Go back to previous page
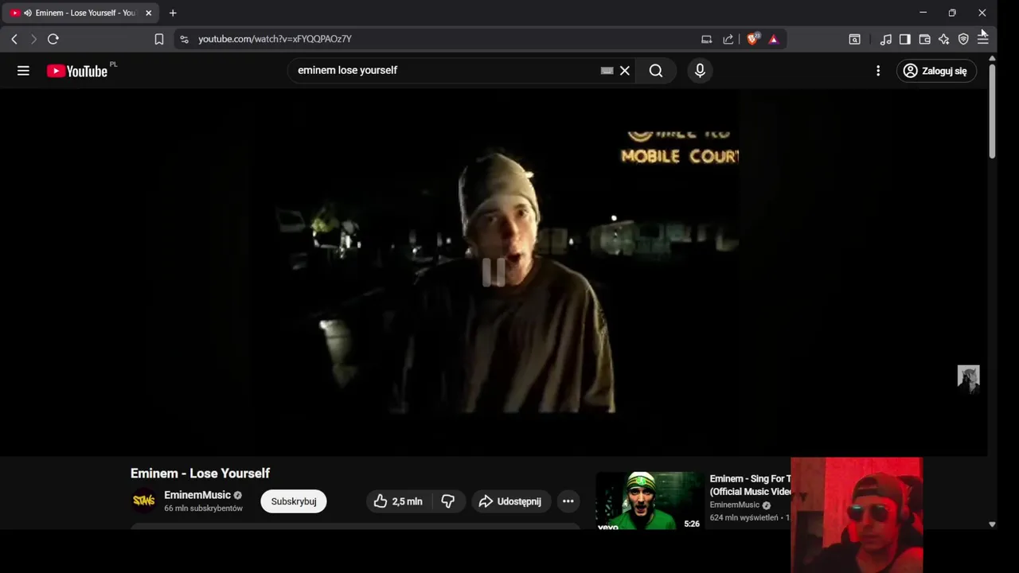 [x=14, y=39]
